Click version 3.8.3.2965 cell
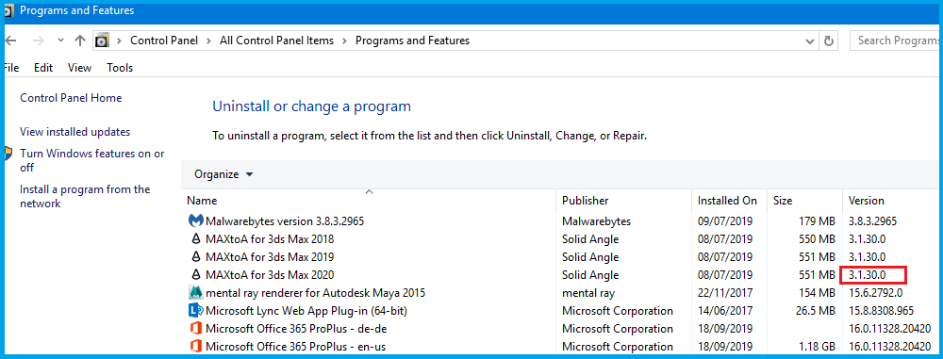943x359 pixels. (872, 220)
